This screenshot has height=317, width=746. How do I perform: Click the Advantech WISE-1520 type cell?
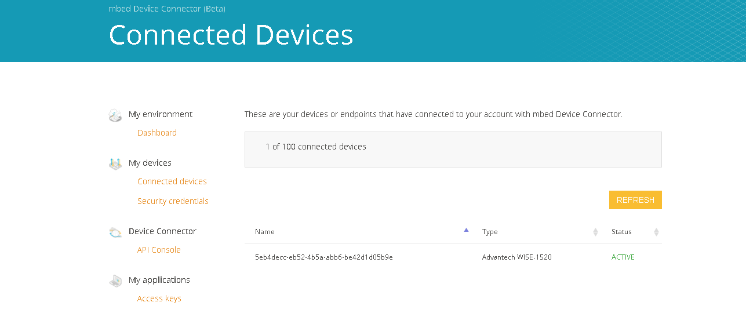coord(516,257)
